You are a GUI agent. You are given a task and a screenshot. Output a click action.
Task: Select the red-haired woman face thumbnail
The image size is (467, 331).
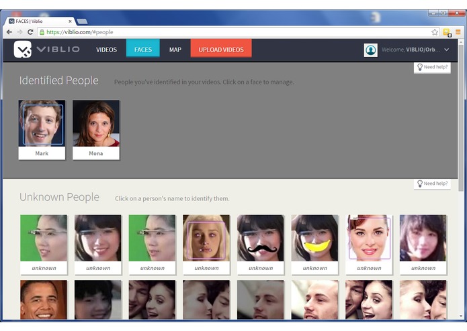point(369,238)
